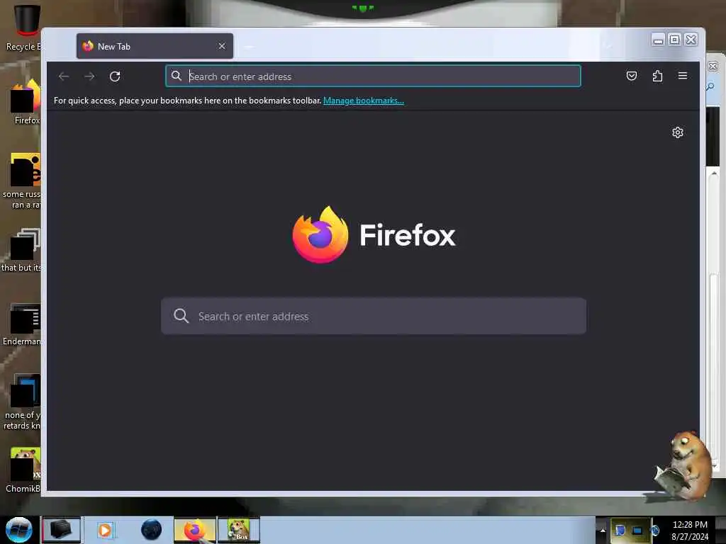Screen dimensions: 726x544
Task: Open the dark globe taskbar icon
Action: pos(152,530)
